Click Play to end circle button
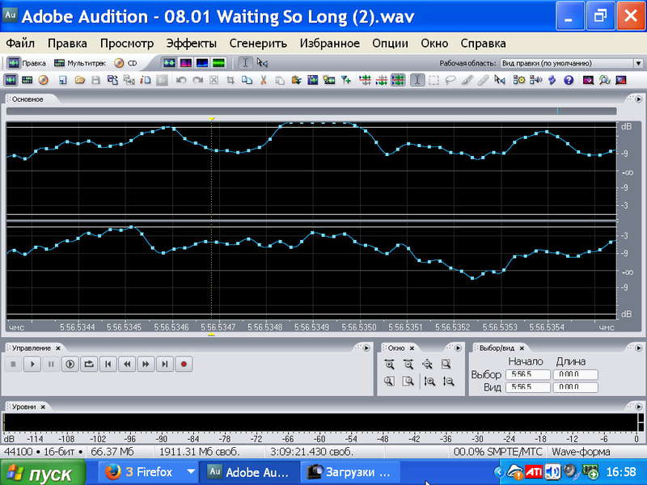 tap(70, 365)
